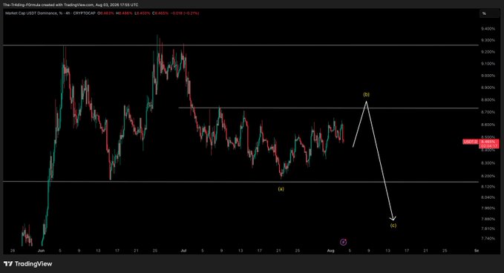Click the white projection arrow head
This screenshot has height=273, width=504.
coord(393,218)
